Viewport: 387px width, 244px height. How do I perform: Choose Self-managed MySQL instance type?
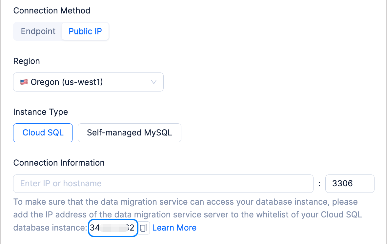(129, 133)
